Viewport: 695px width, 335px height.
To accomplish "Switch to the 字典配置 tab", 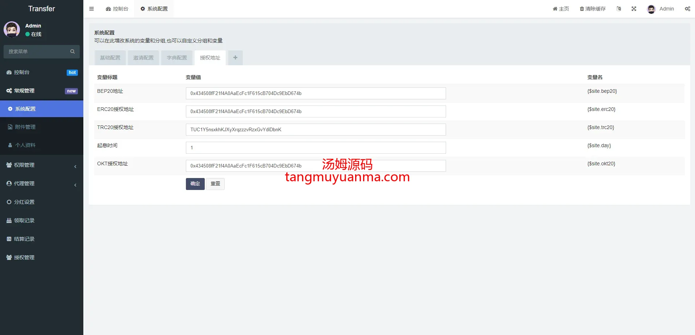I will (177, 58).
